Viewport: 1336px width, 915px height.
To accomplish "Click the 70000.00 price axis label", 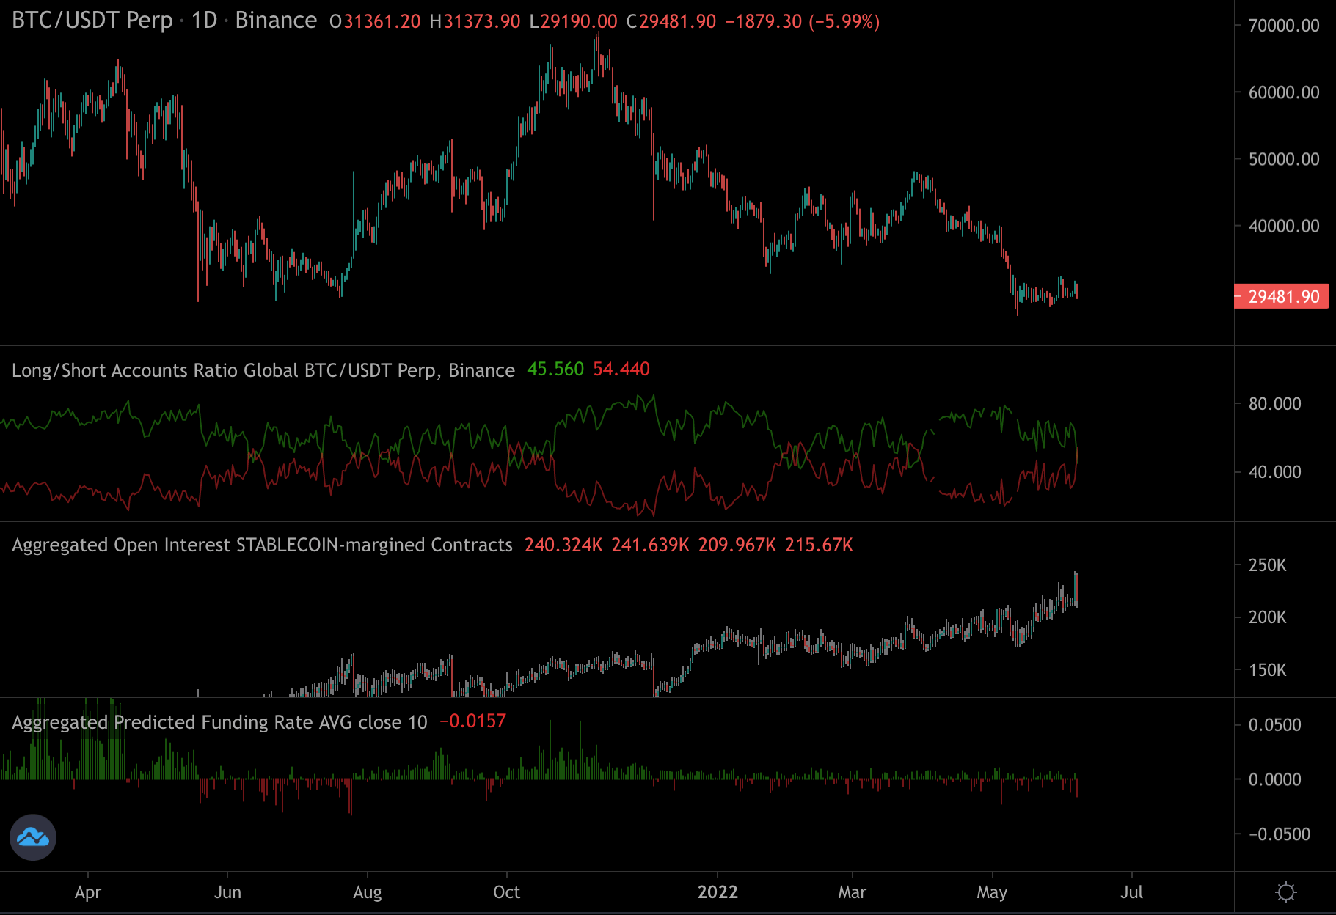I will [1283, 26].
